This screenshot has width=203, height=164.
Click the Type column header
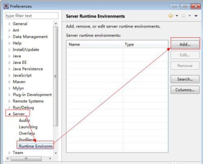pyautogui.click(x=145, y=44)
